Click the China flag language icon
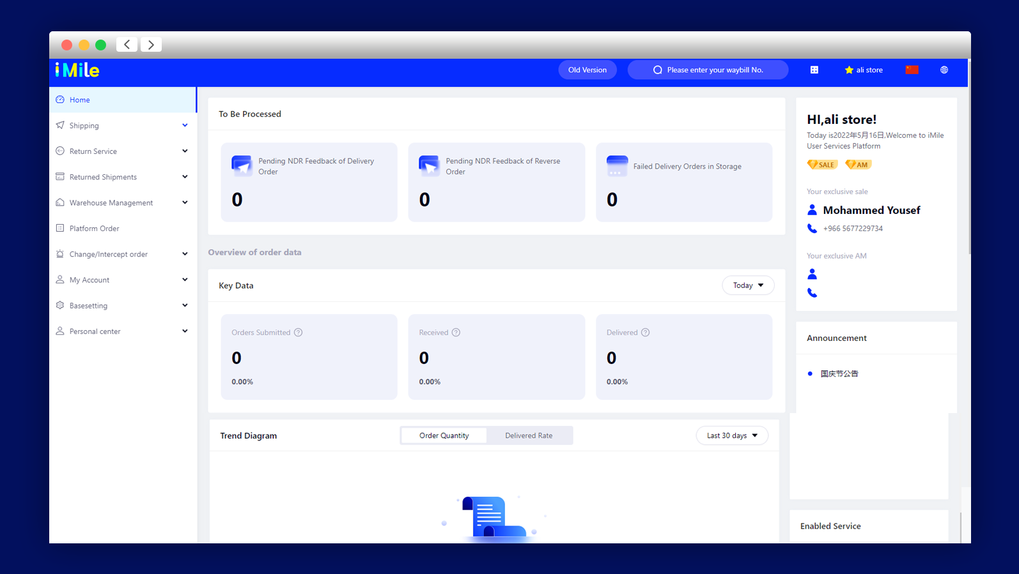The width and height of the screenshot is (1019, 574). pyautogui.click(x=912, y=70)
